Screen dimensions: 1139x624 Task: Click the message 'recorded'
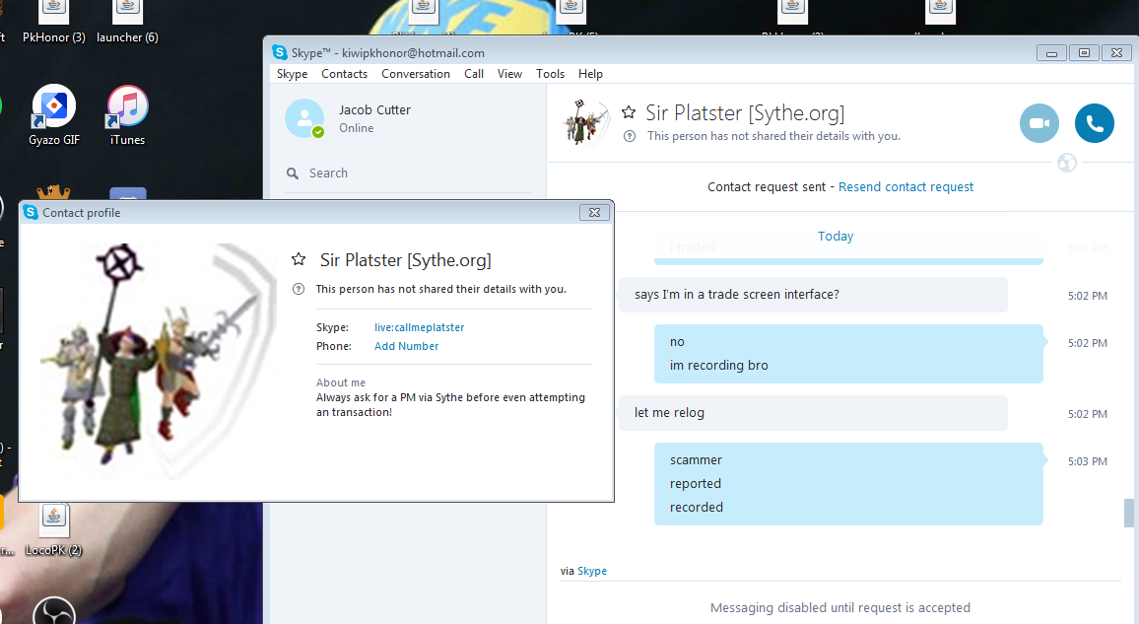click(696, 507)
